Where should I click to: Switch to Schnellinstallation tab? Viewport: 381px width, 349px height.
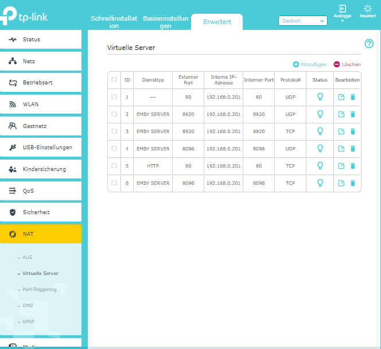[114, 22]
